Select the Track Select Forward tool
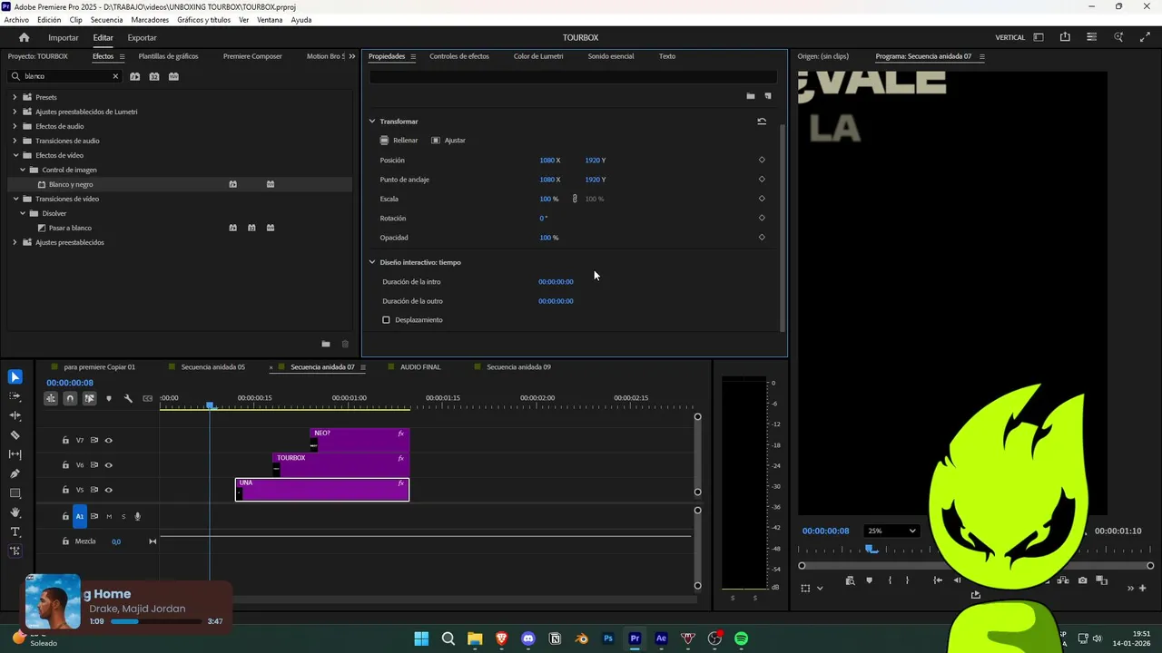This screenshot has width=1162, height=653. point(15,396)
